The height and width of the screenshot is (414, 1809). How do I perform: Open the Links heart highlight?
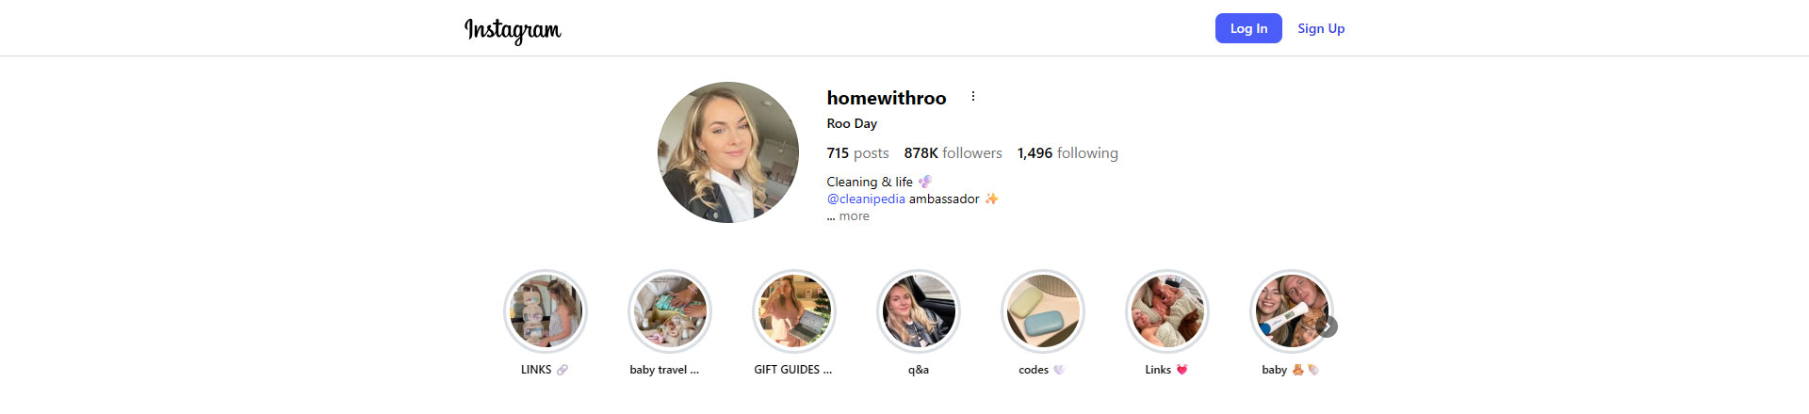point(1167,311)
